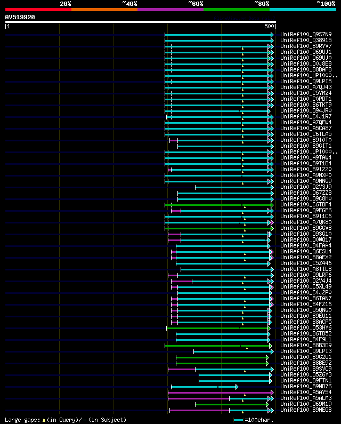
Task: Open the UniRef100_Q2V3J9 entry
Action: pyautogui.click(x=306, y=187)
